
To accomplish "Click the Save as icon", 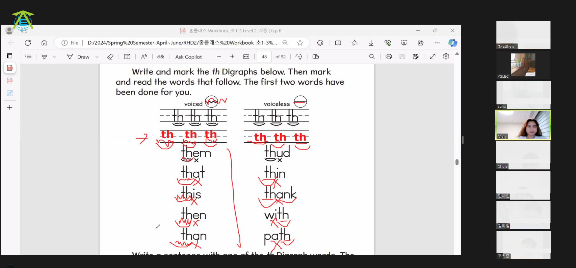I will tap(415, 56).
